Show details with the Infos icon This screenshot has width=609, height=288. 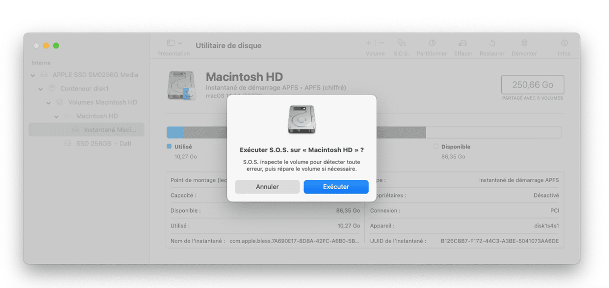(x=564, y=43)
